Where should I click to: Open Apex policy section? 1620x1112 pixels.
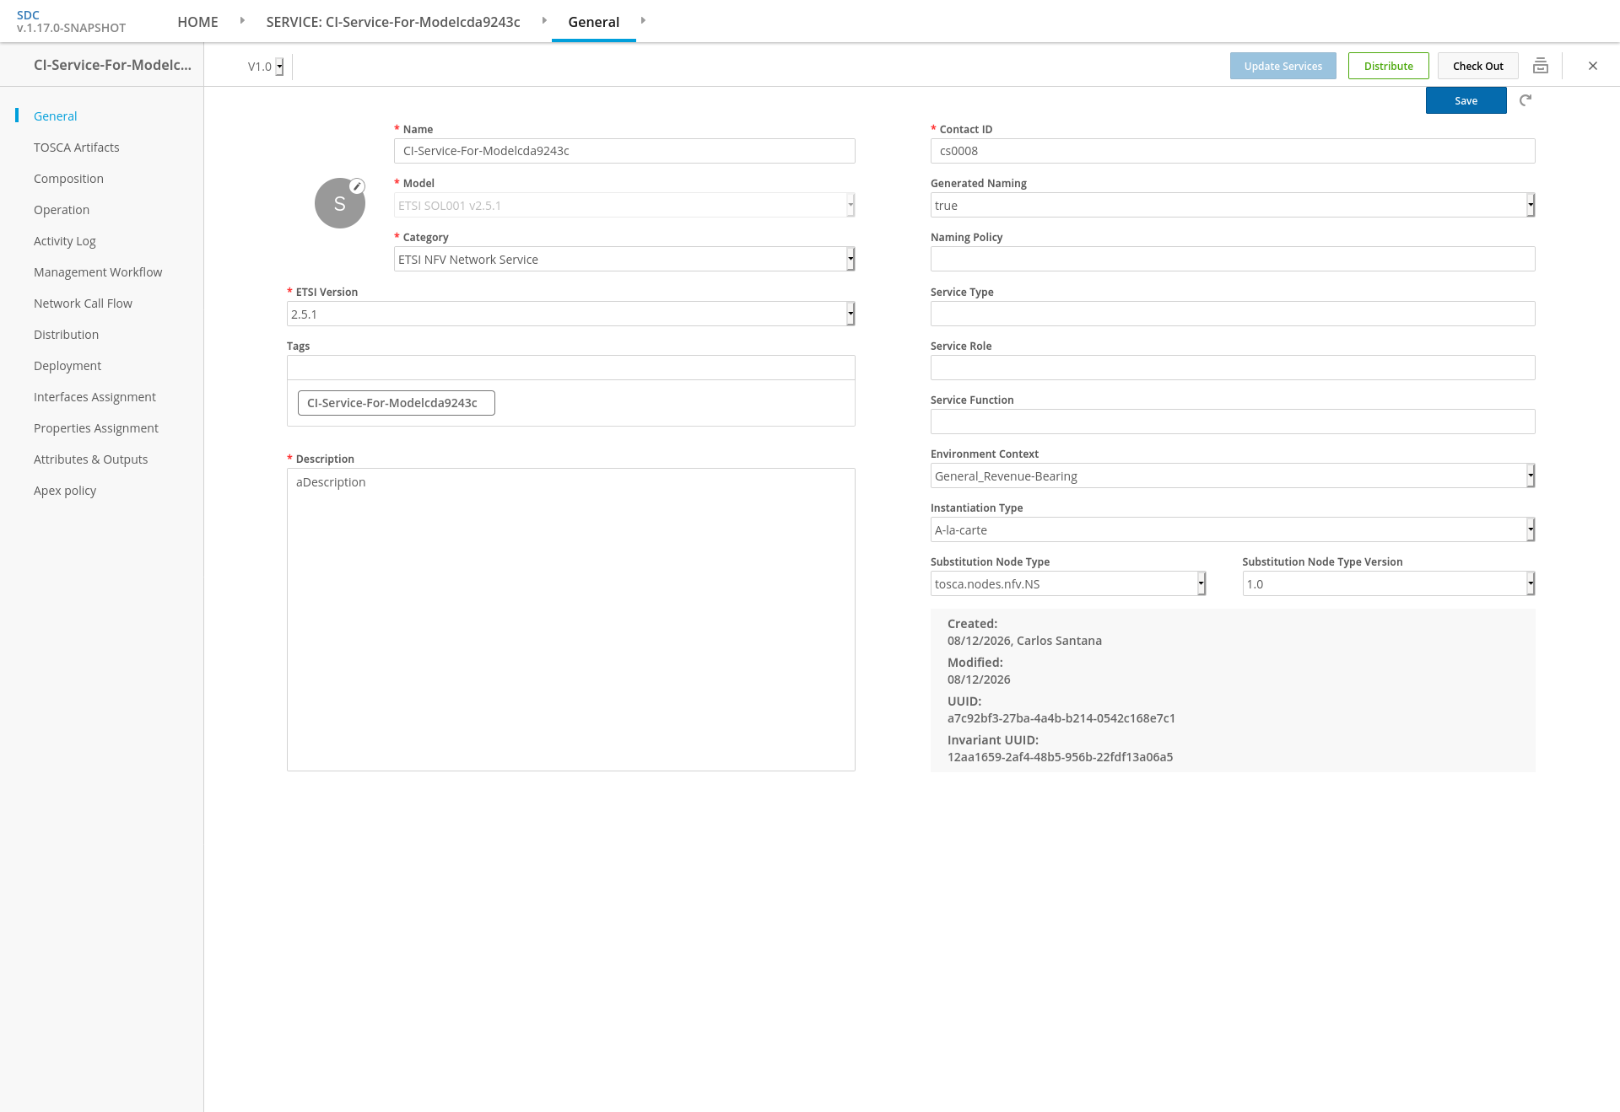(65, 491)
